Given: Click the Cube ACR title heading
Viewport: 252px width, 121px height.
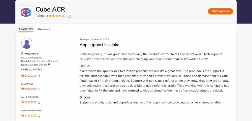Looking at the screenshot, I should tap(50, 9).
